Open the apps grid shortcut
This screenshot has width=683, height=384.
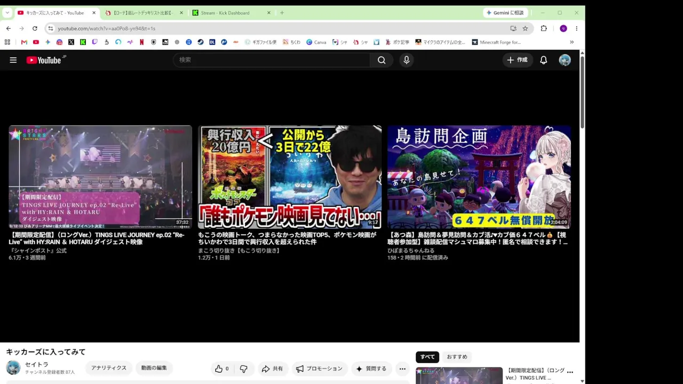pyautogui.click(x=7, y=42)
